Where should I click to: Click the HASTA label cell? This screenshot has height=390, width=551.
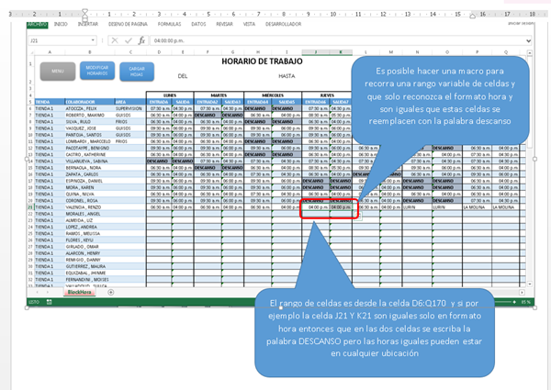287,76
